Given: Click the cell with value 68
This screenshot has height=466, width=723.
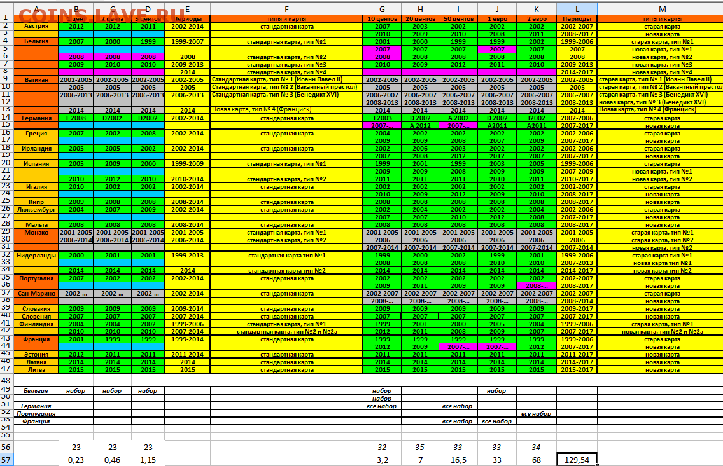Looking at the screenshot, I should 537,460.
